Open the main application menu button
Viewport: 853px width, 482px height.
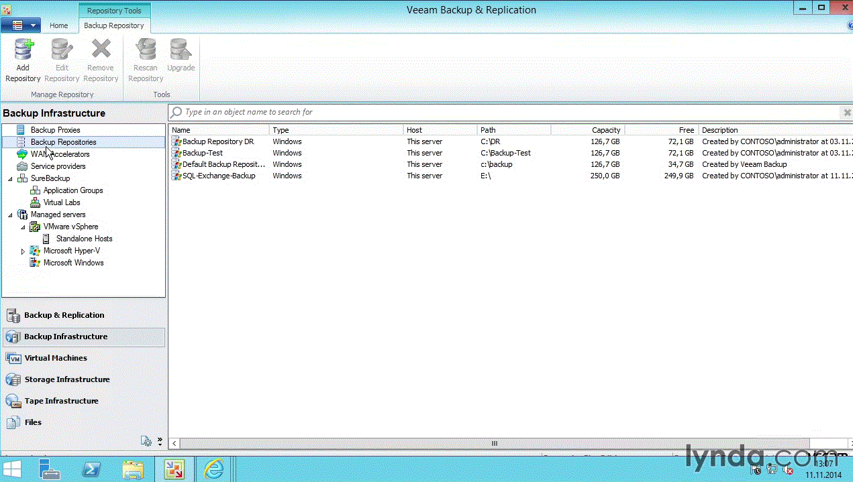click(x=21, y=25)
